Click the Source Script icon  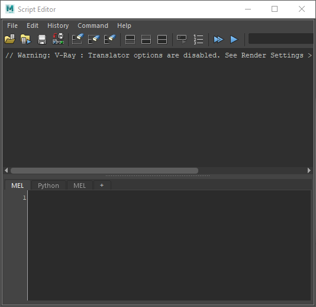(26, 39)
